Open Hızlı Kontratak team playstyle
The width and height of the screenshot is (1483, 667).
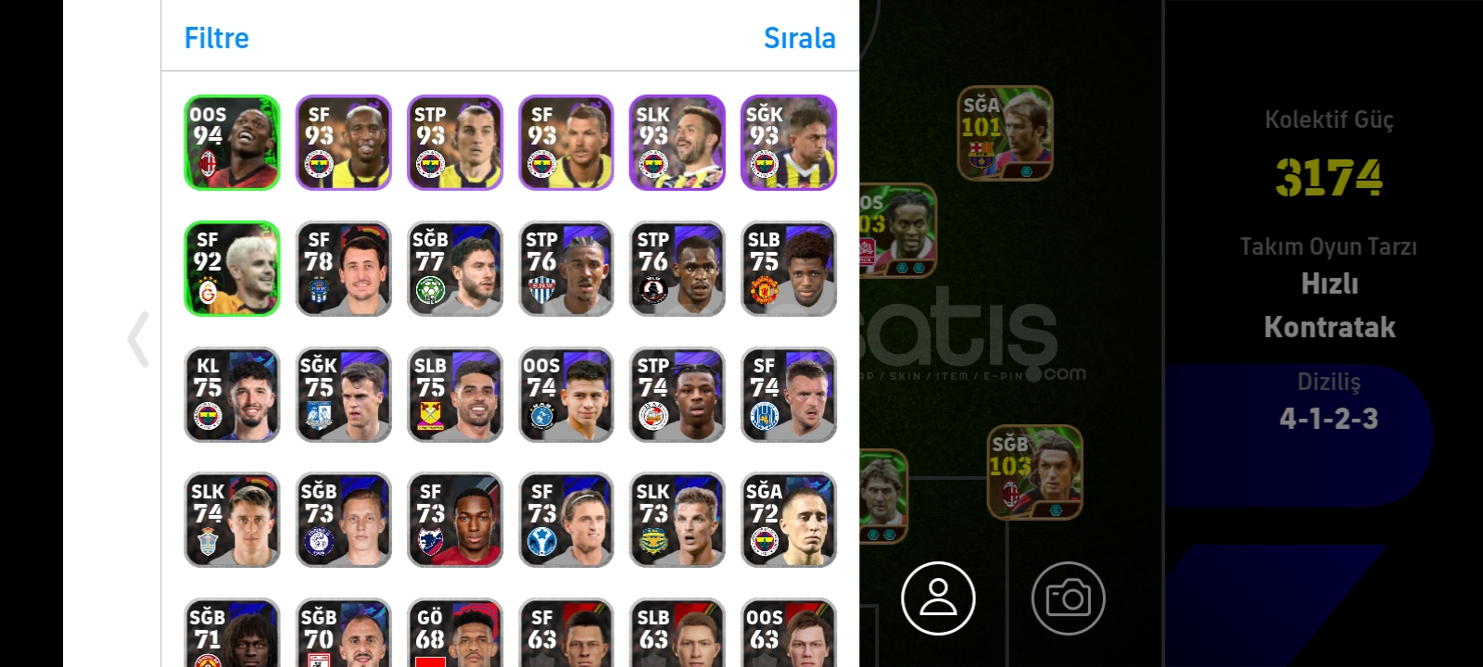point(1329,305)
